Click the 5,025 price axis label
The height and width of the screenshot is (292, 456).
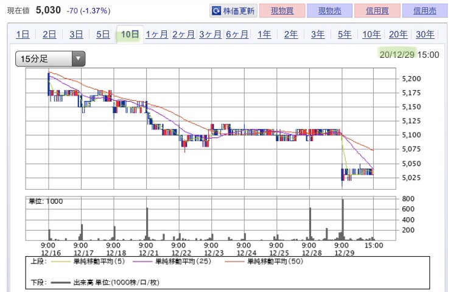click(411, 178)
